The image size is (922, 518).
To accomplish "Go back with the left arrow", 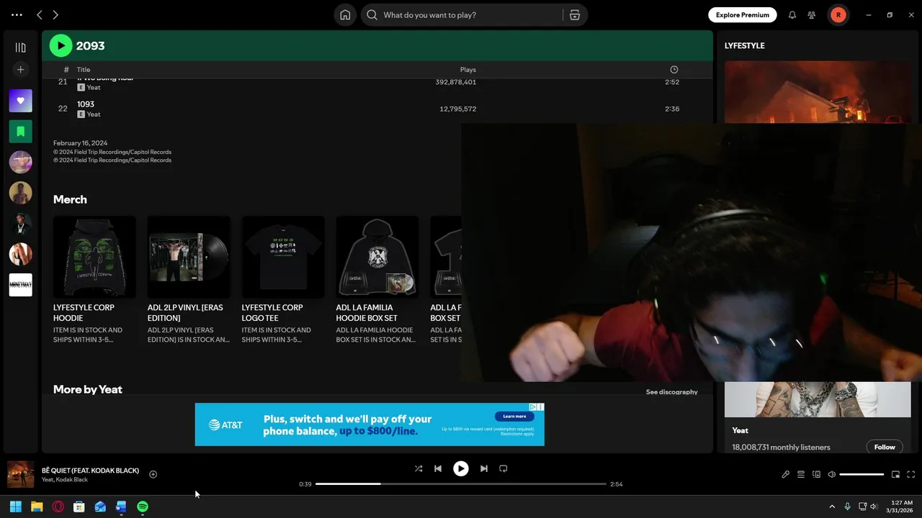I will coord(40,15).
